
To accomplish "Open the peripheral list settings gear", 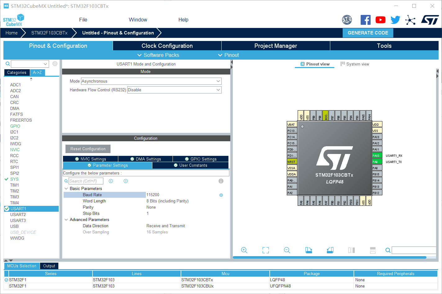I will coord(55,64).
